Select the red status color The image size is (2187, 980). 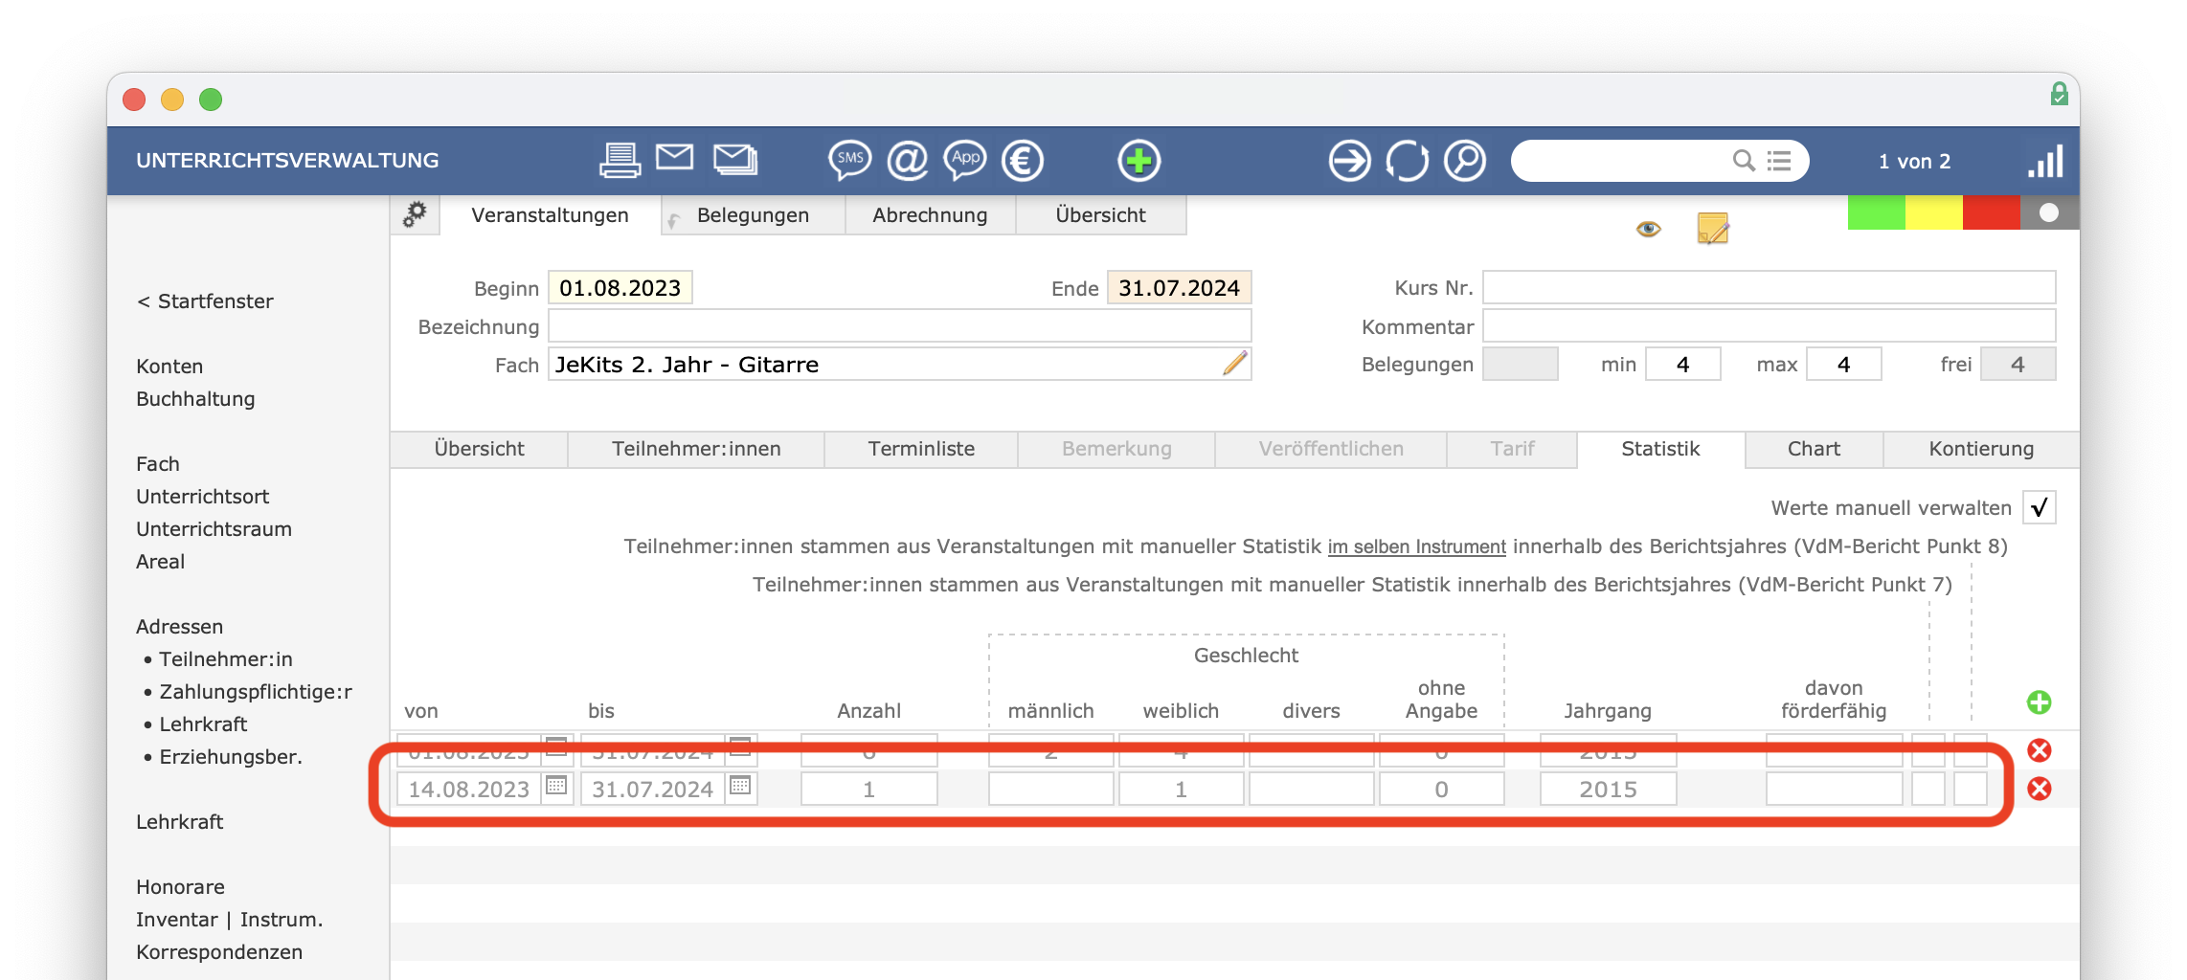(1991, 212)
